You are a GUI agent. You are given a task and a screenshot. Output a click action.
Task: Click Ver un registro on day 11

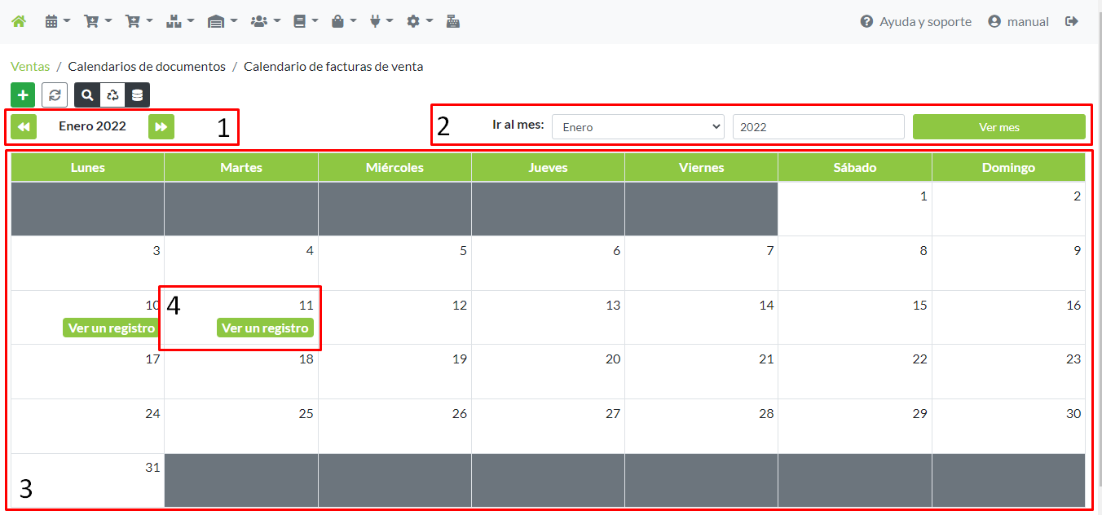[265, 328]
